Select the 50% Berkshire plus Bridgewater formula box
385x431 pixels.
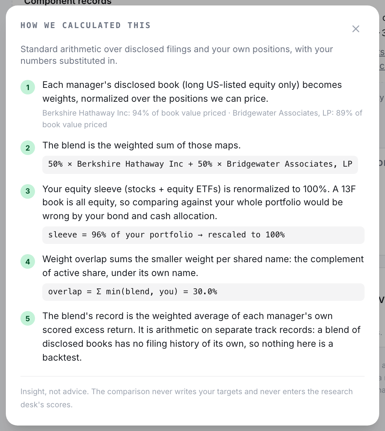click(x=200, y=165)
